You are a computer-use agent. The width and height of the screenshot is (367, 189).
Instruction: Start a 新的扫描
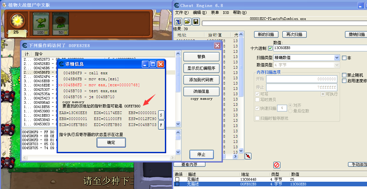click(266, 34)
